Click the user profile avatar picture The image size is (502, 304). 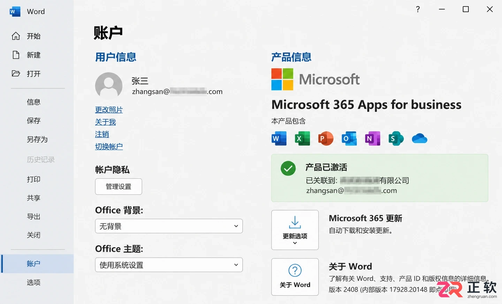(x=109, y=85)
